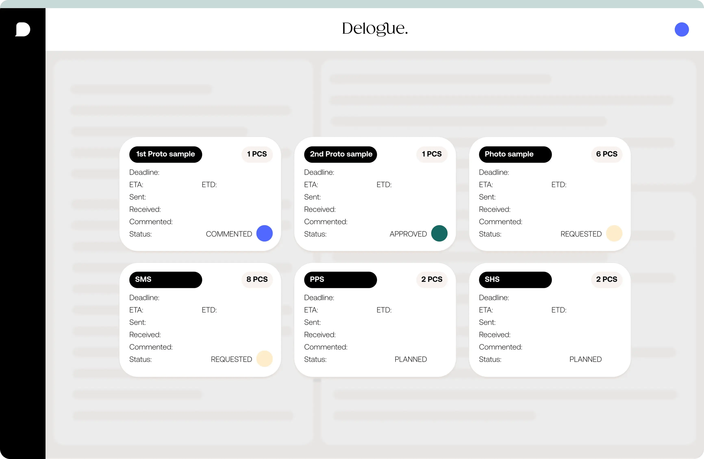Click the Delogue wordmark in header
704x459 pixels.
pyautogui.click(x=375, y=29)
